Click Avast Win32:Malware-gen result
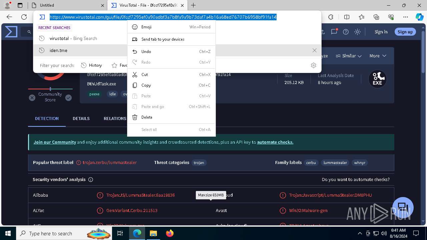 tap(308, 210)
